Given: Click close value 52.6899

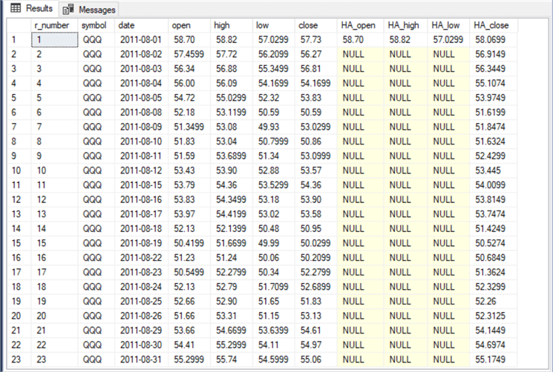Looking at the screenshot, I should [x=315, y=287].
